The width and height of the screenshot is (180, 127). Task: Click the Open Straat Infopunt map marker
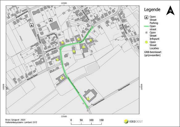tap(73, 46)
